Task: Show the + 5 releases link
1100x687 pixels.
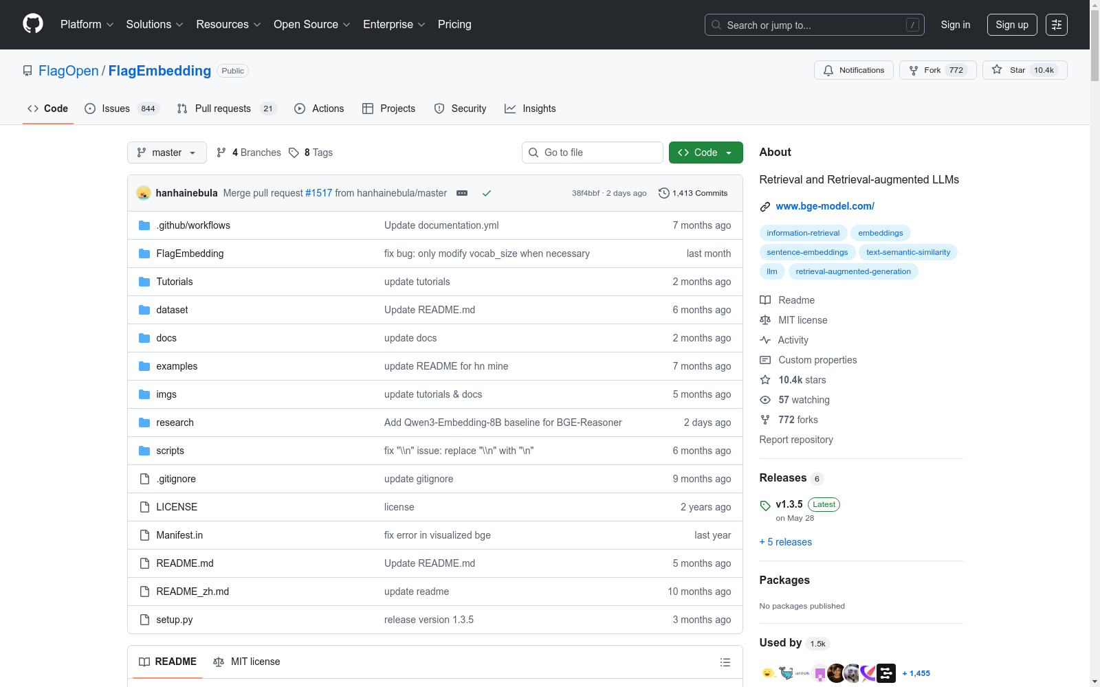Action: pos(786,542)
